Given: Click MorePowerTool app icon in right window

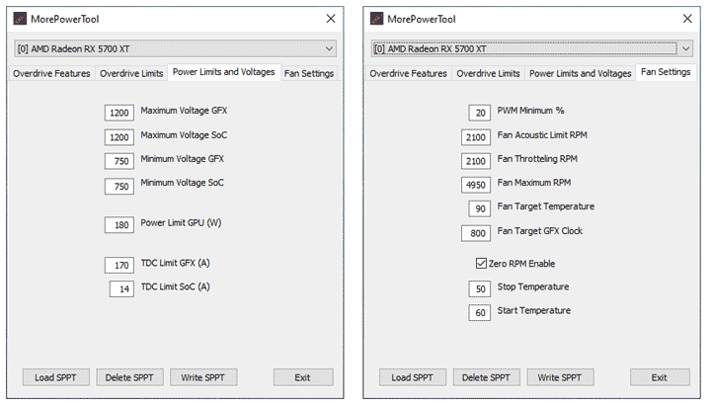Looking at the screenshot, I should pos(376,19).
